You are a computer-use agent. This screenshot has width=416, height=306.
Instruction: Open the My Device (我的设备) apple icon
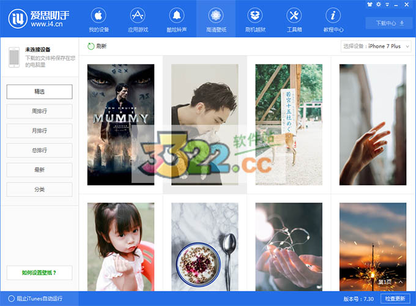[x=98, y=16]
